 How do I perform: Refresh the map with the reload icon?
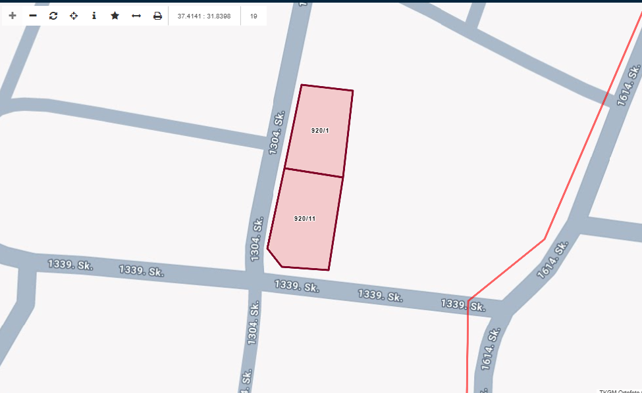pyautogui.click(x=53, y=16)
